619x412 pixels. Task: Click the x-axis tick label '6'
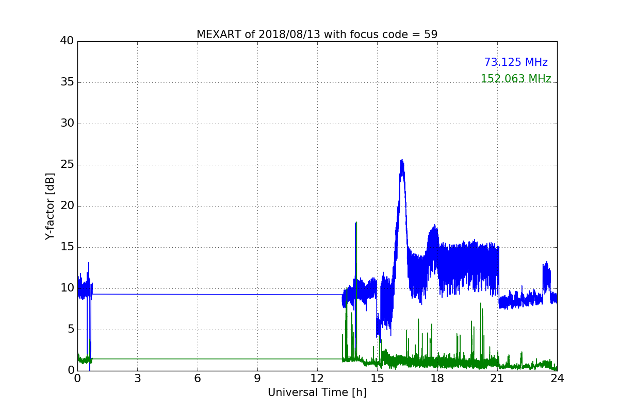tap(198, 378)
